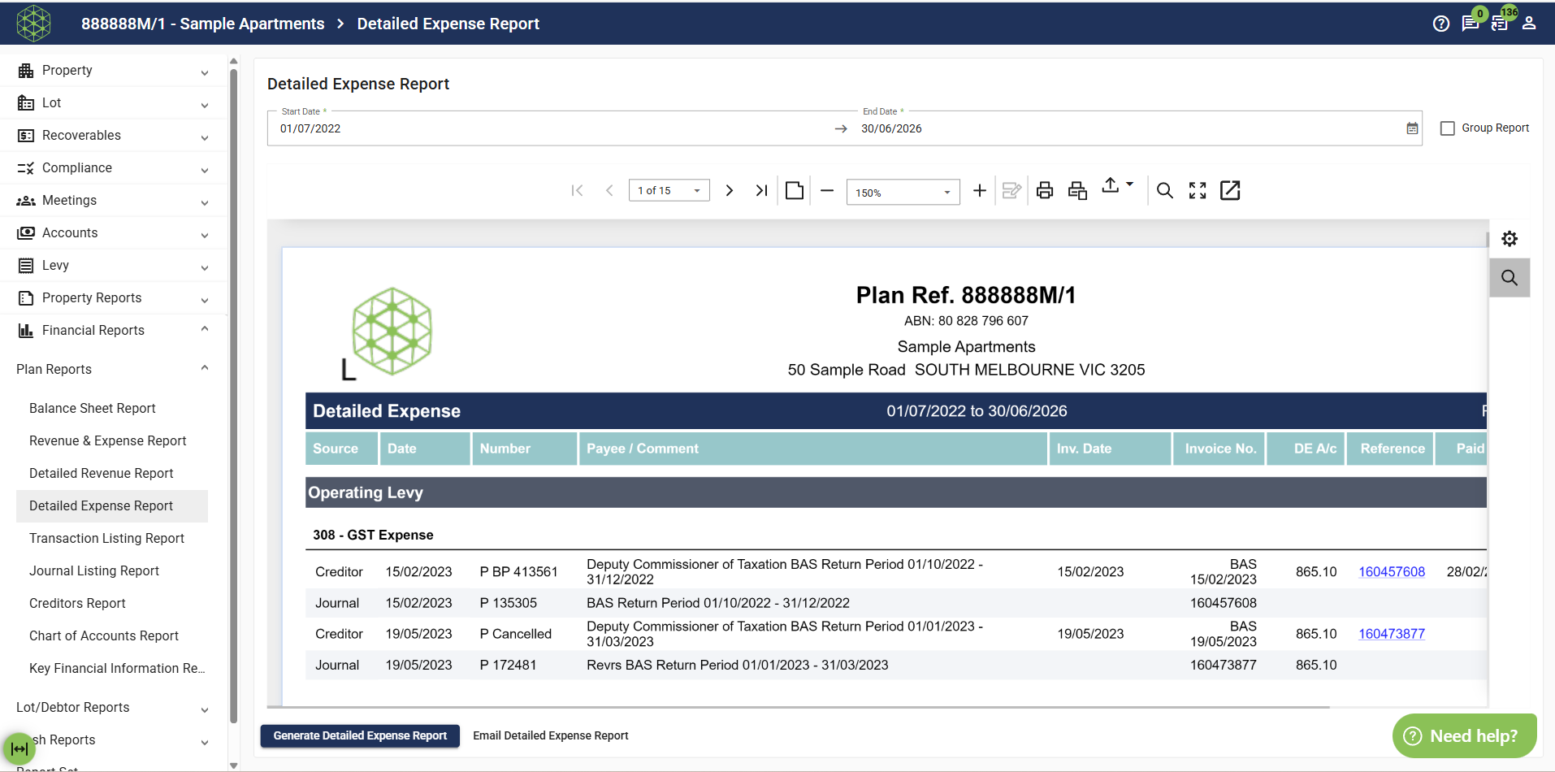1555x772 pixels.
Task: Click the sidebar vertical scrollbar
Action: pos(234,394)
